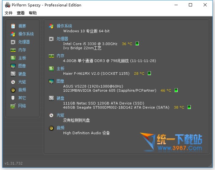
Task: Click the disc icon next to 光驱 heading
Action: pos(51,115)
